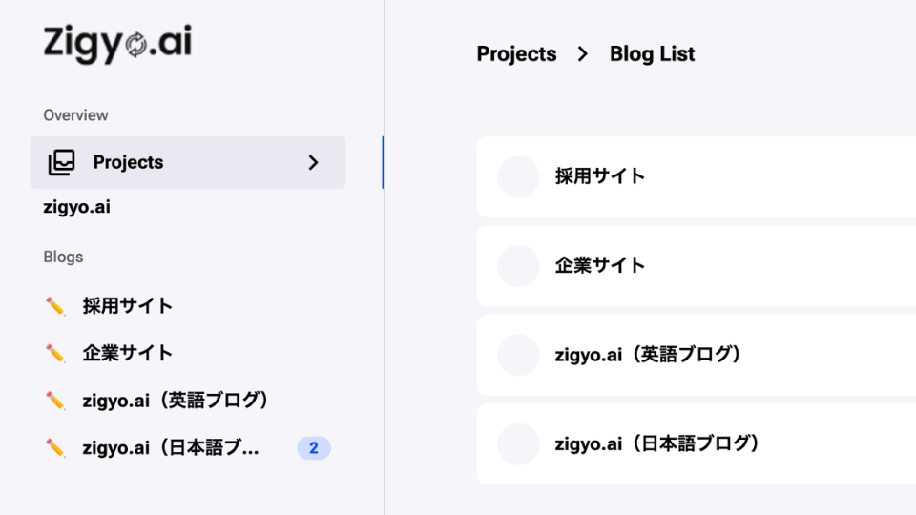Click the breadcrumb chevron separator
Image resolution: width=916 pixels, height=515 pixels.
click(x=583, y=54)
